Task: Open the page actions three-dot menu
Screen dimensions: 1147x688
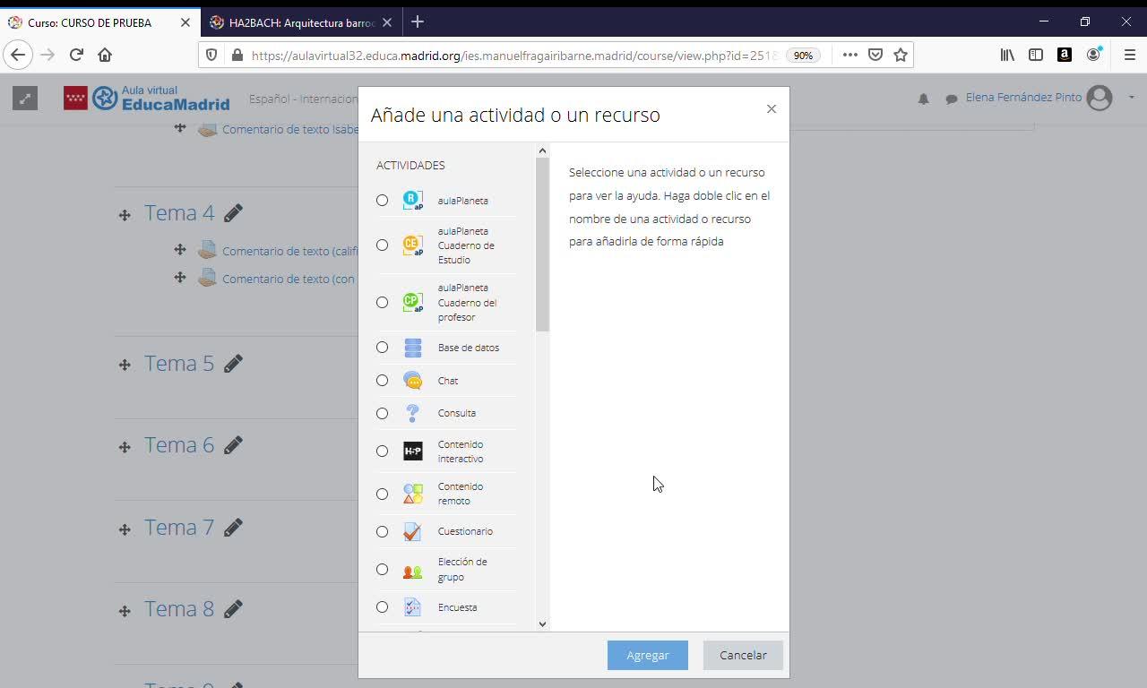Action: click(x=850, y=55)
